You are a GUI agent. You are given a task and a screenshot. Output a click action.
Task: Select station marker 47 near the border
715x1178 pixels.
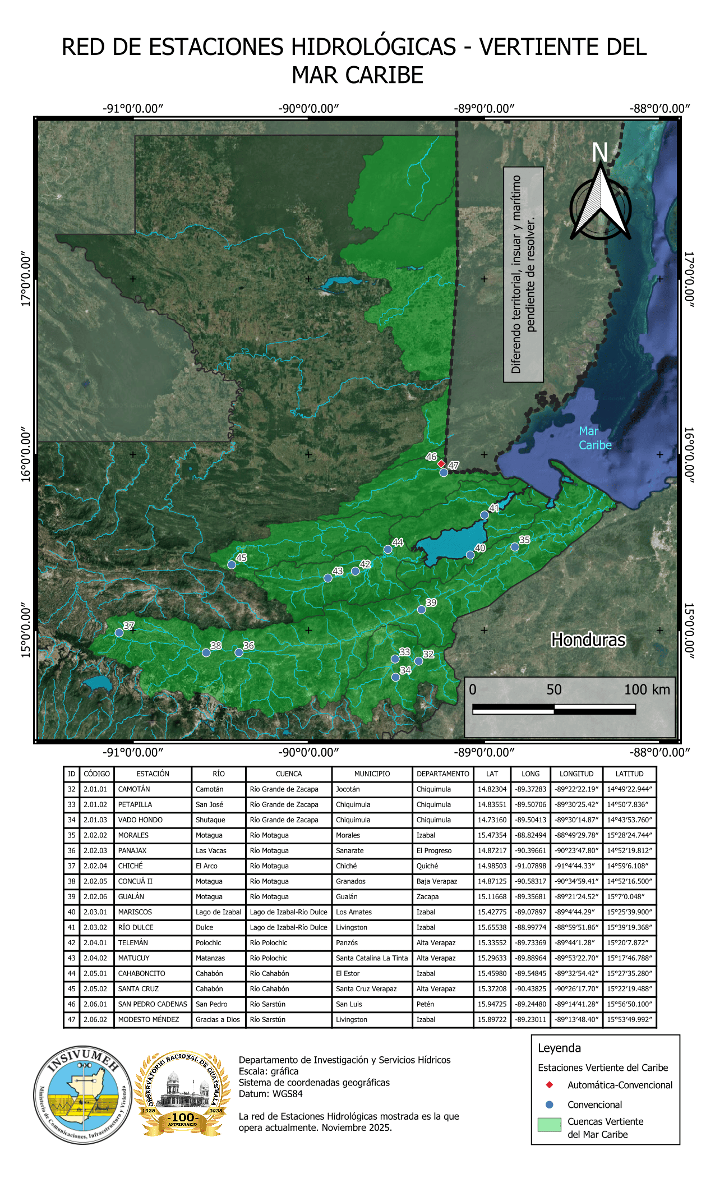[444, 472]
